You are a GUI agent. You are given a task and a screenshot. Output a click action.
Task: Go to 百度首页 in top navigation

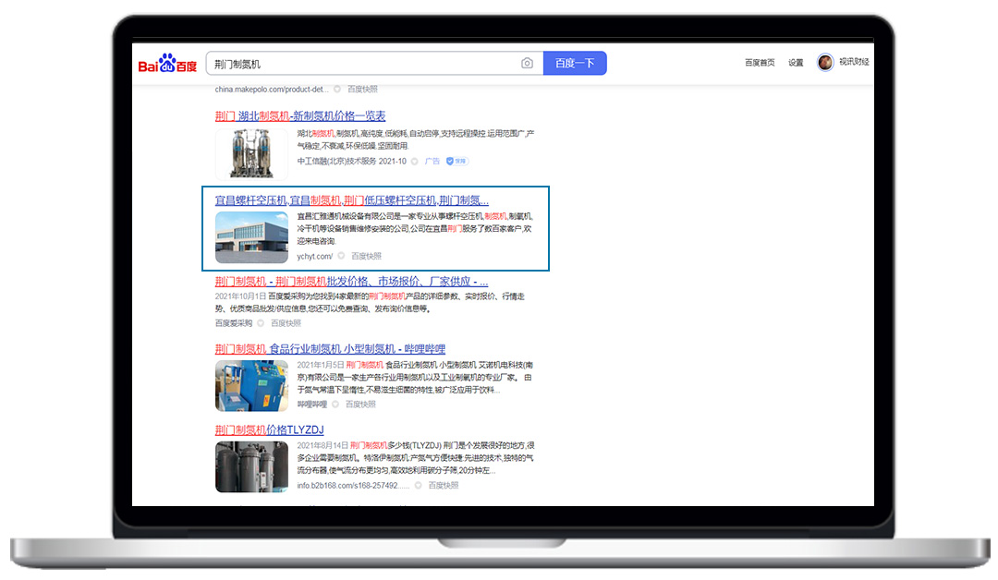click(x=760, y=63)
